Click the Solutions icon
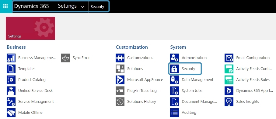276x119 pixels. click(x=120, y=69)
